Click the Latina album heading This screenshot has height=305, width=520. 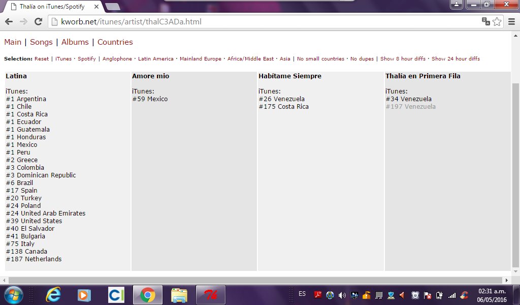pos(16,76)
